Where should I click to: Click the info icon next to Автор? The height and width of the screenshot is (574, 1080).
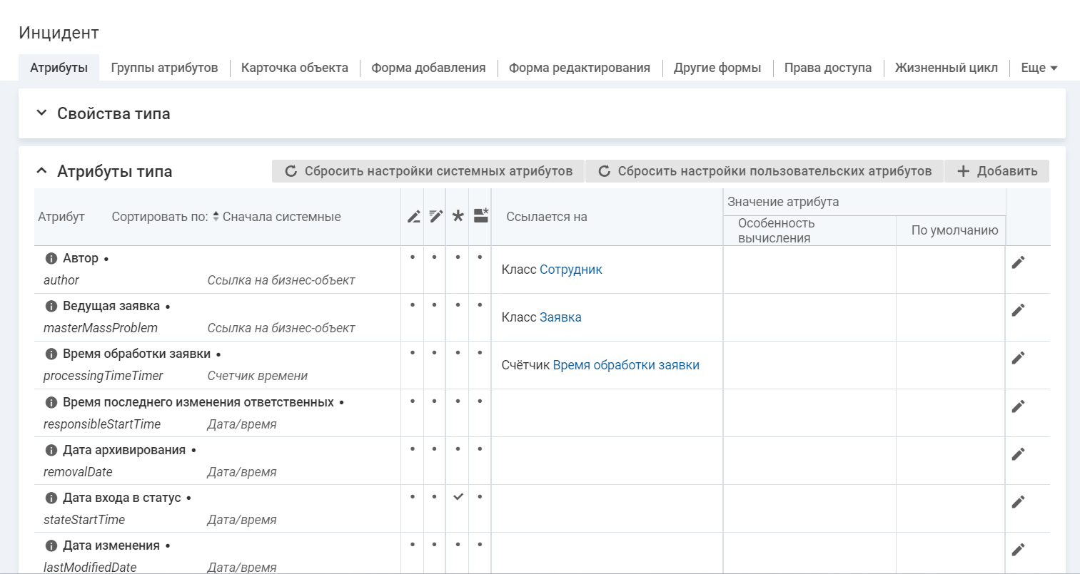(x=51, y=259)
